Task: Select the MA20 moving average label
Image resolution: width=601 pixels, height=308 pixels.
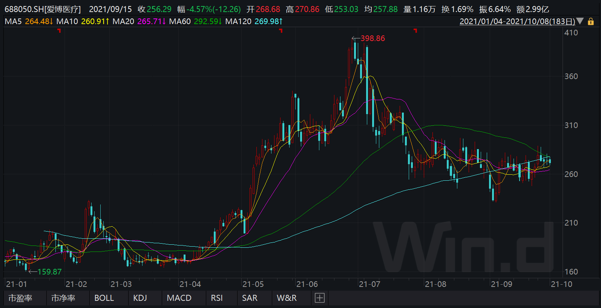Action: (123, 21)
